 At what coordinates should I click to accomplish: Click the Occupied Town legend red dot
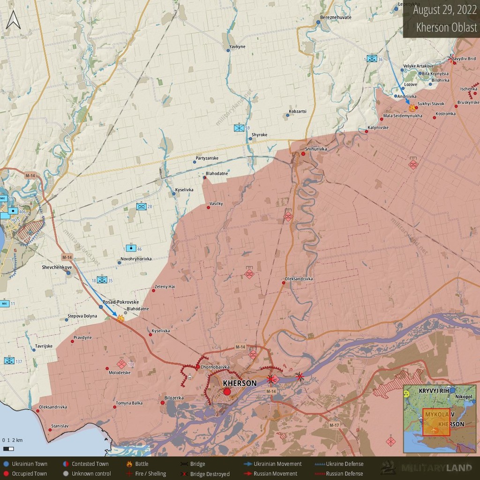[6, 473]
